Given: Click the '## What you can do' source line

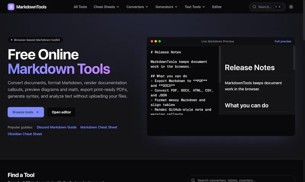Looking at the screenshot, I should [x=169, y=76].
